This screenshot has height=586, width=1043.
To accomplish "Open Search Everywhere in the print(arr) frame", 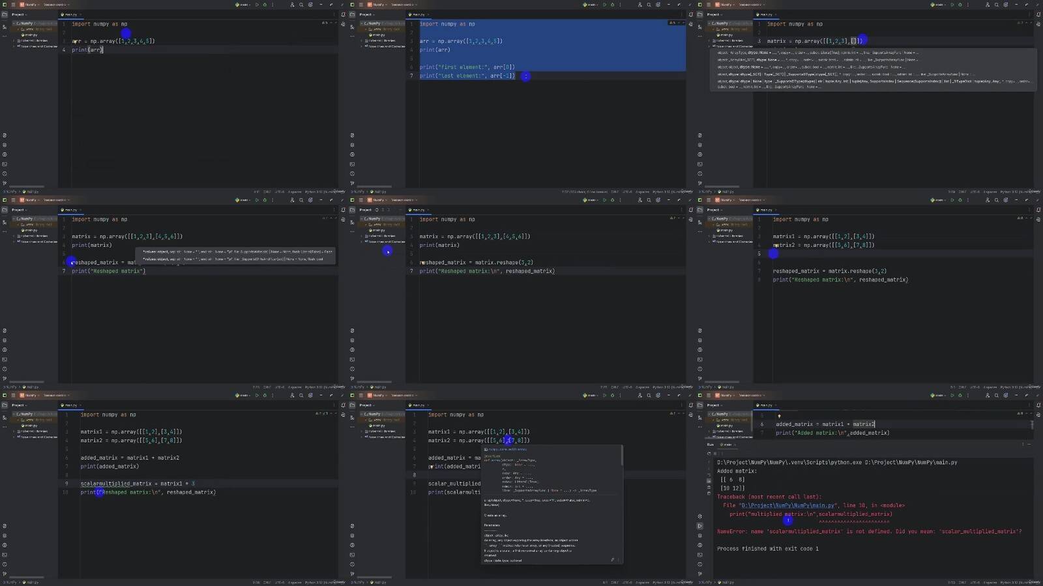I will pyautogui.click(x=301, y=5).
